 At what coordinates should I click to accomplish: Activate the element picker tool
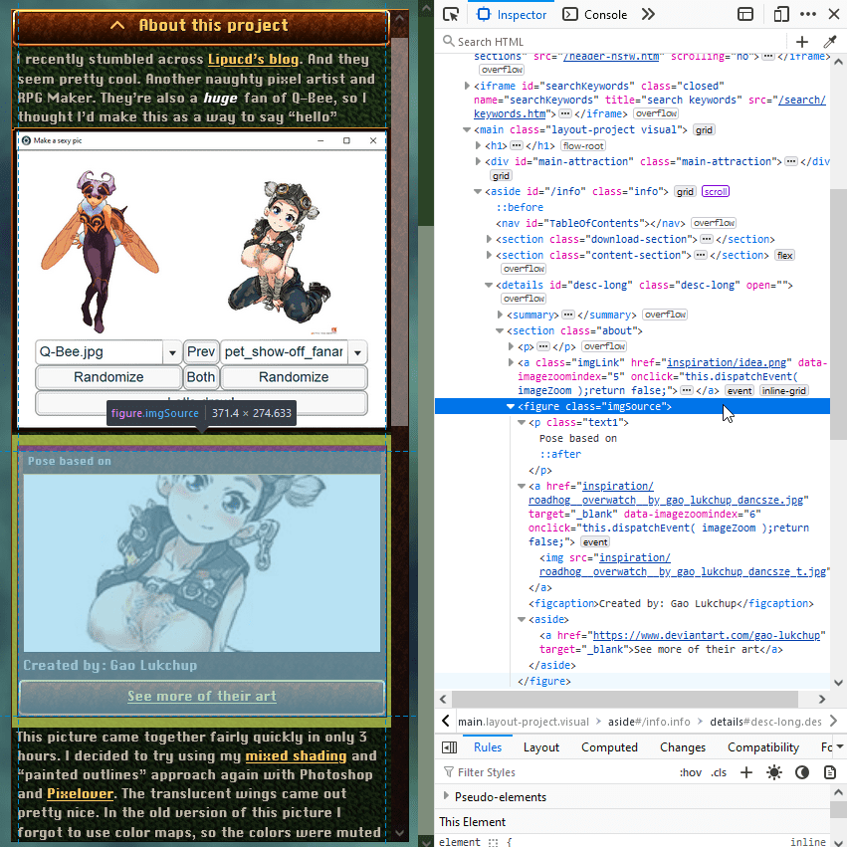(x=451, y=14)
